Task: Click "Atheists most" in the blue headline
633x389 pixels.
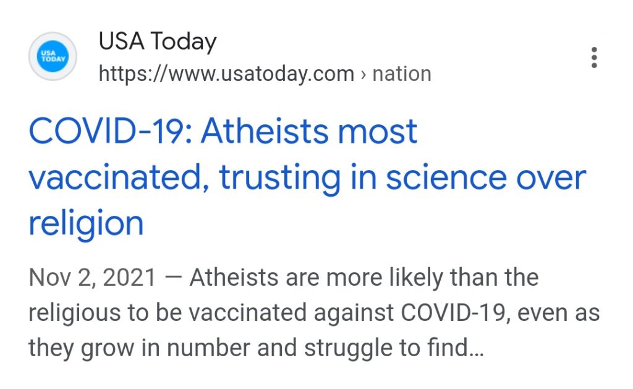Action: 309,131
